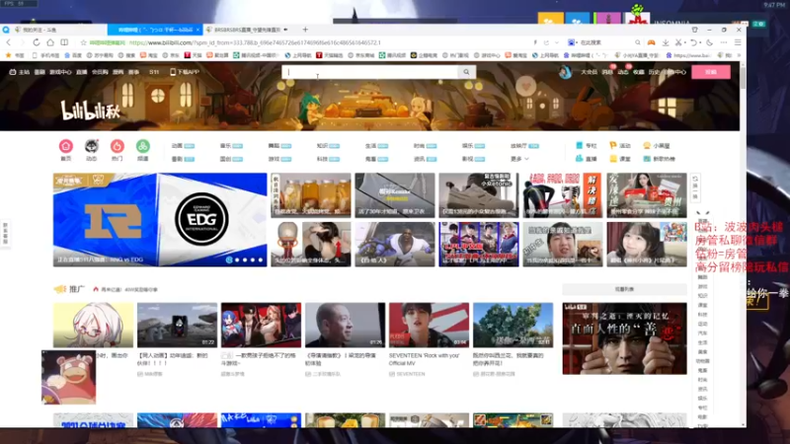Open the 专栏 column icon link
Screen dimensions: 790x444
pyautogui.click(x=586, y=145)
